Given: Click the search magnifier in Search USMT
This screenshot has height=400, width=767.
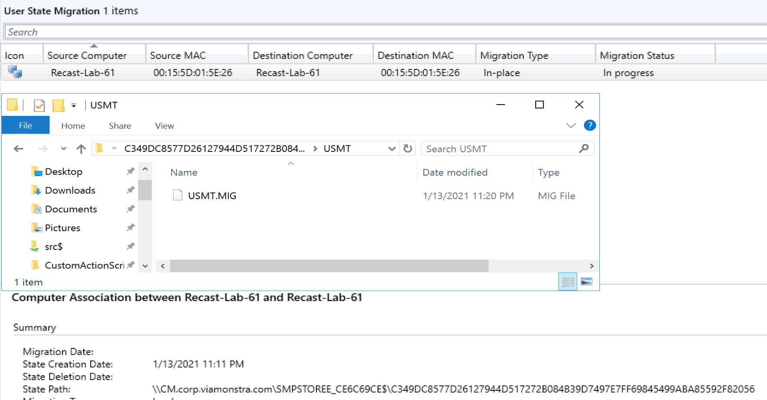Looking at the screenshot, I should click(584, 149).
